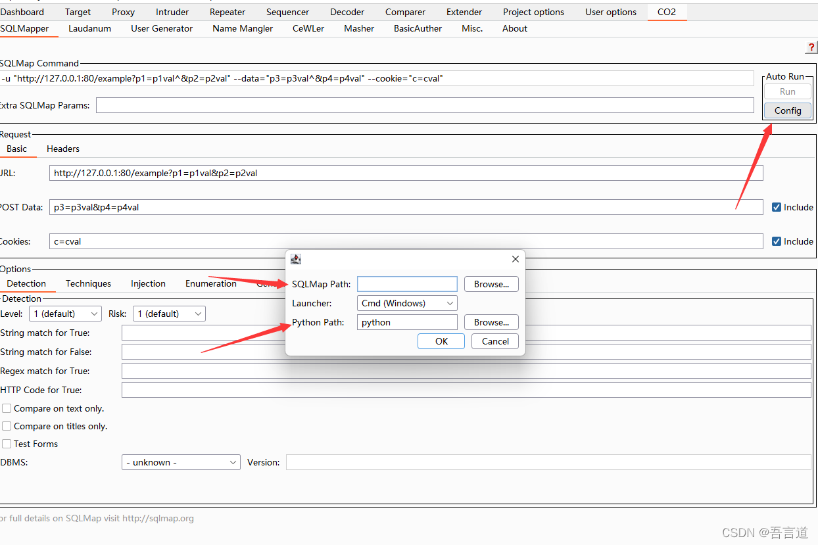Open the Extender tab

pyautogui.click(x=464, y=12)
